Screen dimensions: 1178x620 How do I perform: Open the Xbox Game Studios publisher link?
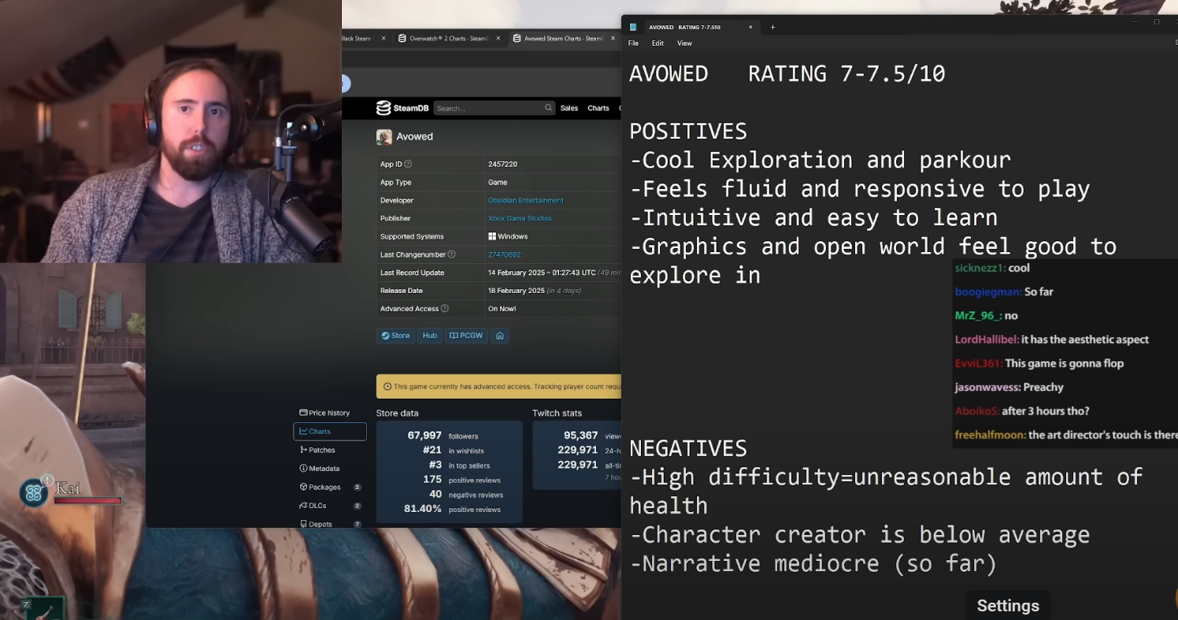(520, 218)
